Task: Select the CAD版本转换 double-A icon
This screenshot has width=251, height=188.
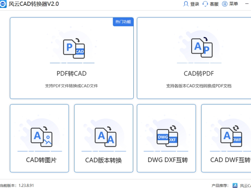Action: coord(106,137)
